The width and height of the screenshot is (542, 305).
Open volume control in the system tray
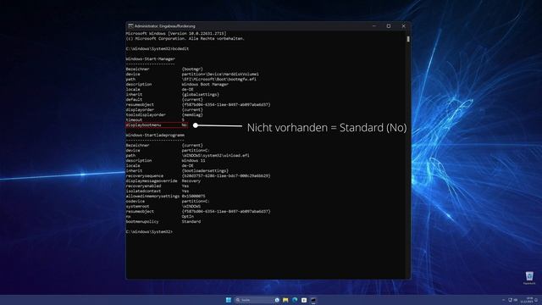(516, 300)
